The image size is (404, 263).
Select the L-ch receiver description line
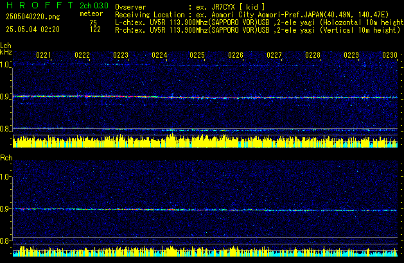[x=259, y=22]
